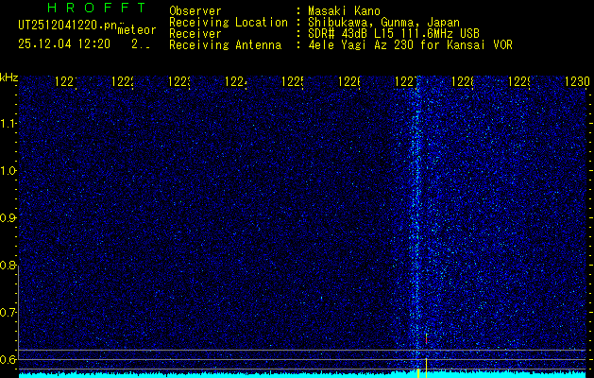
Task: Click the 1225 time axis label
Action: coord(293,82)
